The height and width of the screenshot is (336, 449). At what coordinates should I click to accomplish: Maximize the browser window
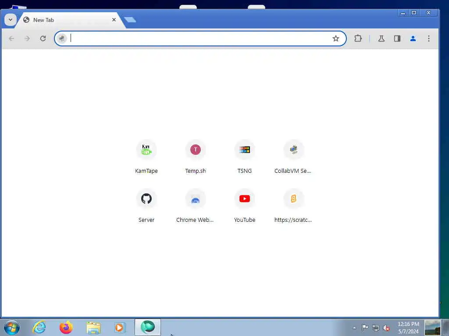click(x=414, y=13)
